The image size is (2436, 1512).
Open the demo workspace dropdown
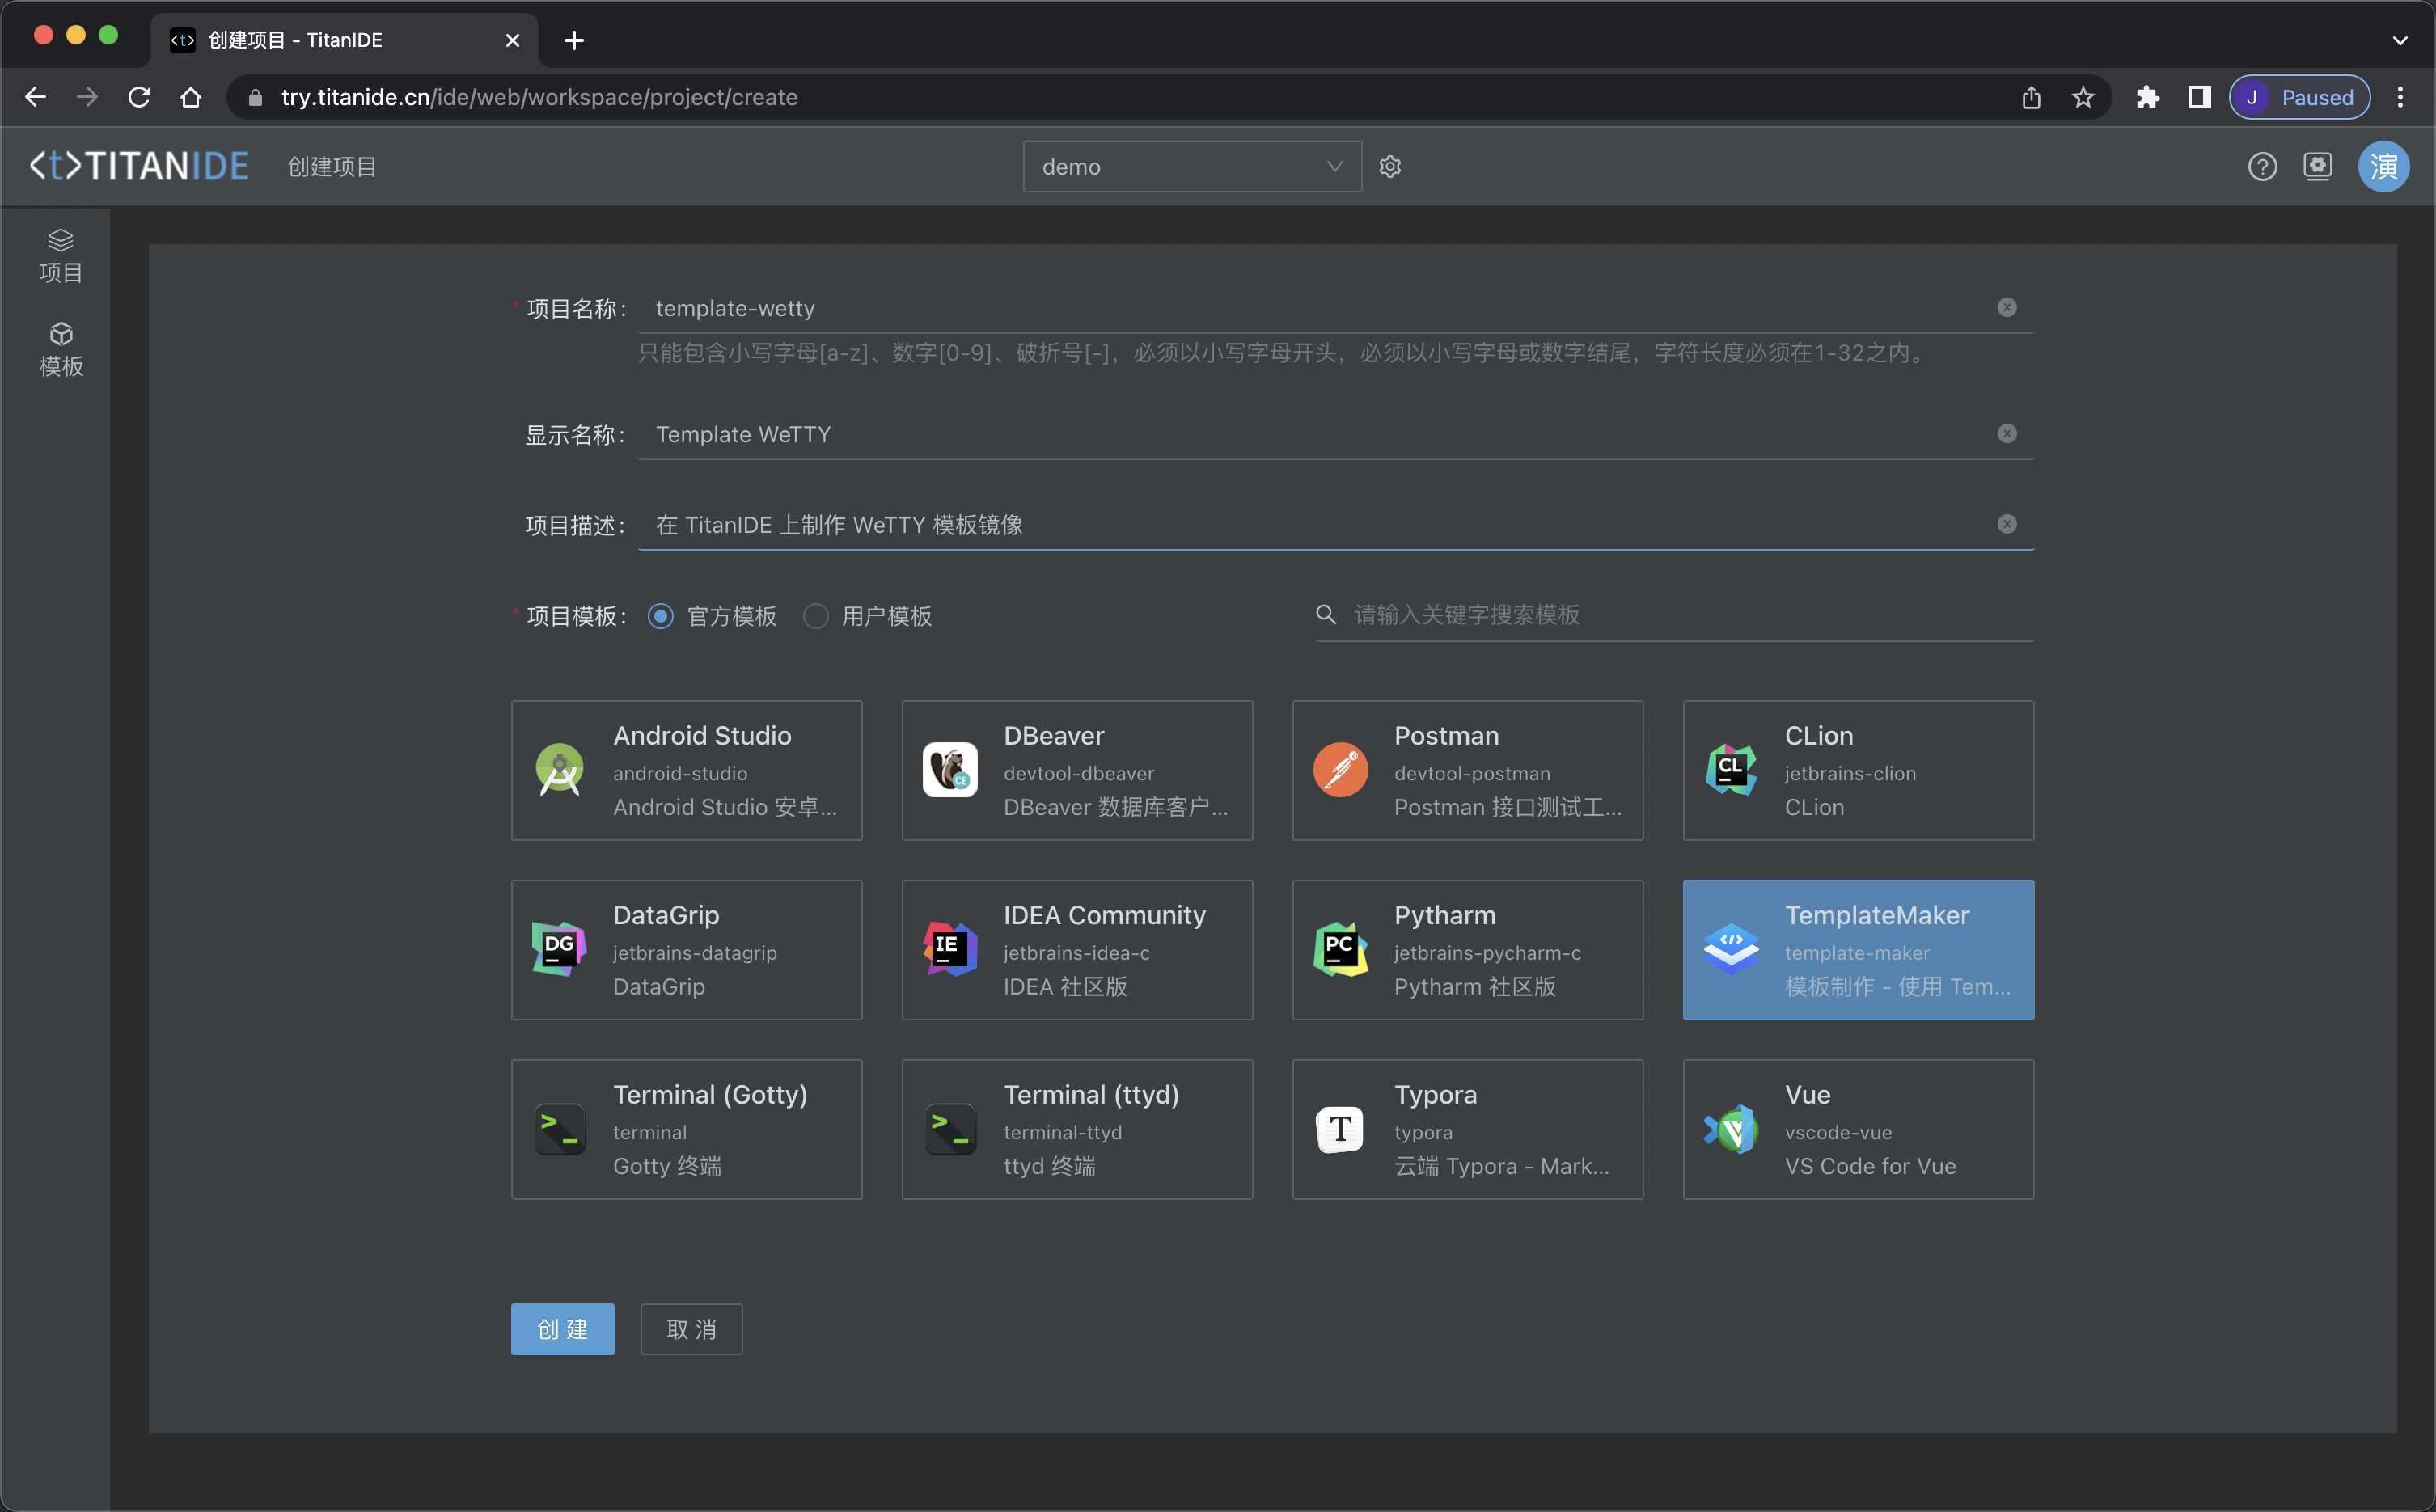click(1190, 166)
